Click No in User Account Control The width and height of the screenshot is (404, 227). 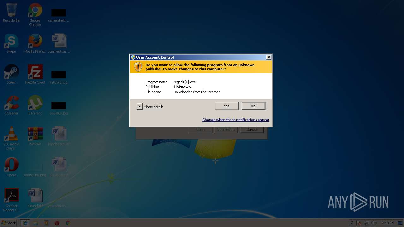(x=253, y=106)
